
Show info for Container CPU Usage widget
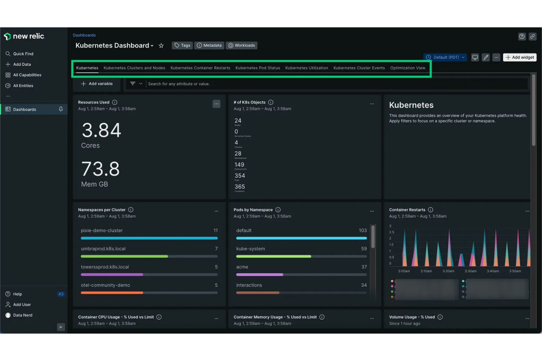[x=159, y=317]
